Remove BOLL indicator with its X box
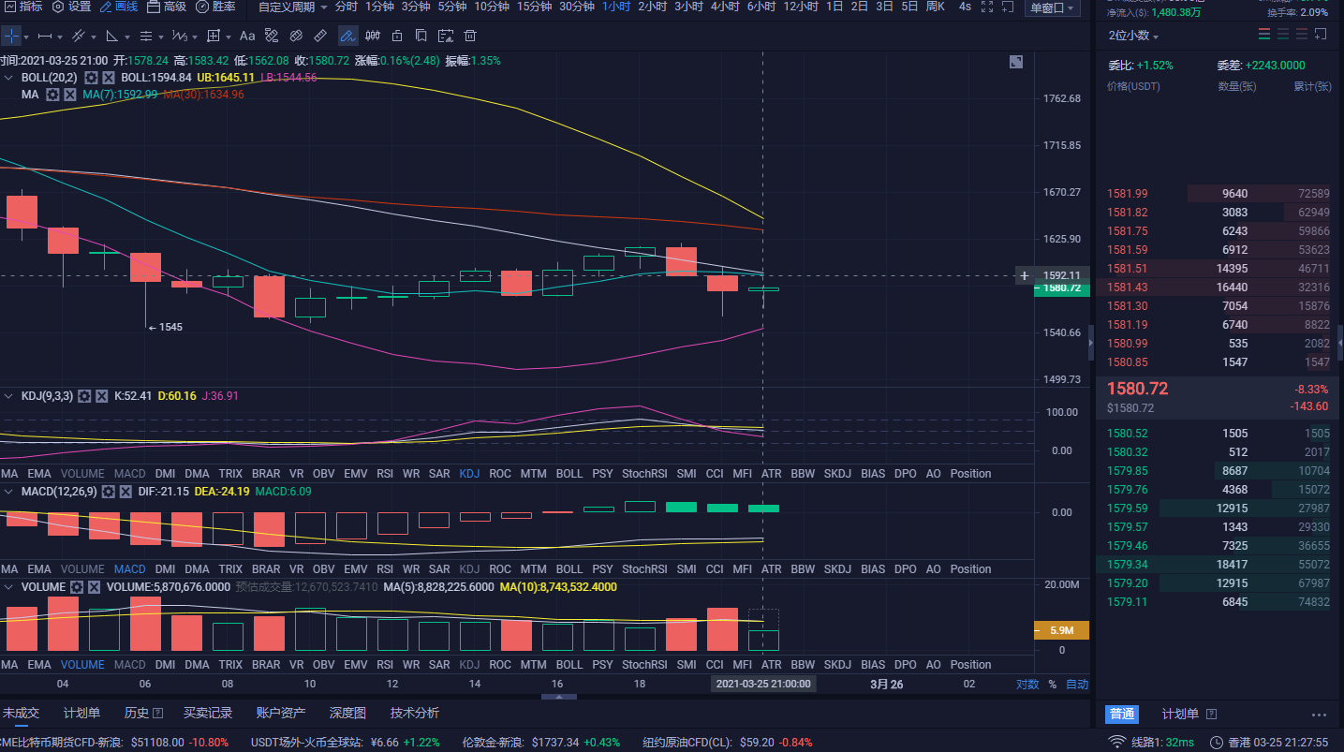Viewport: 1344px width, 752px height. click(109, 78)
